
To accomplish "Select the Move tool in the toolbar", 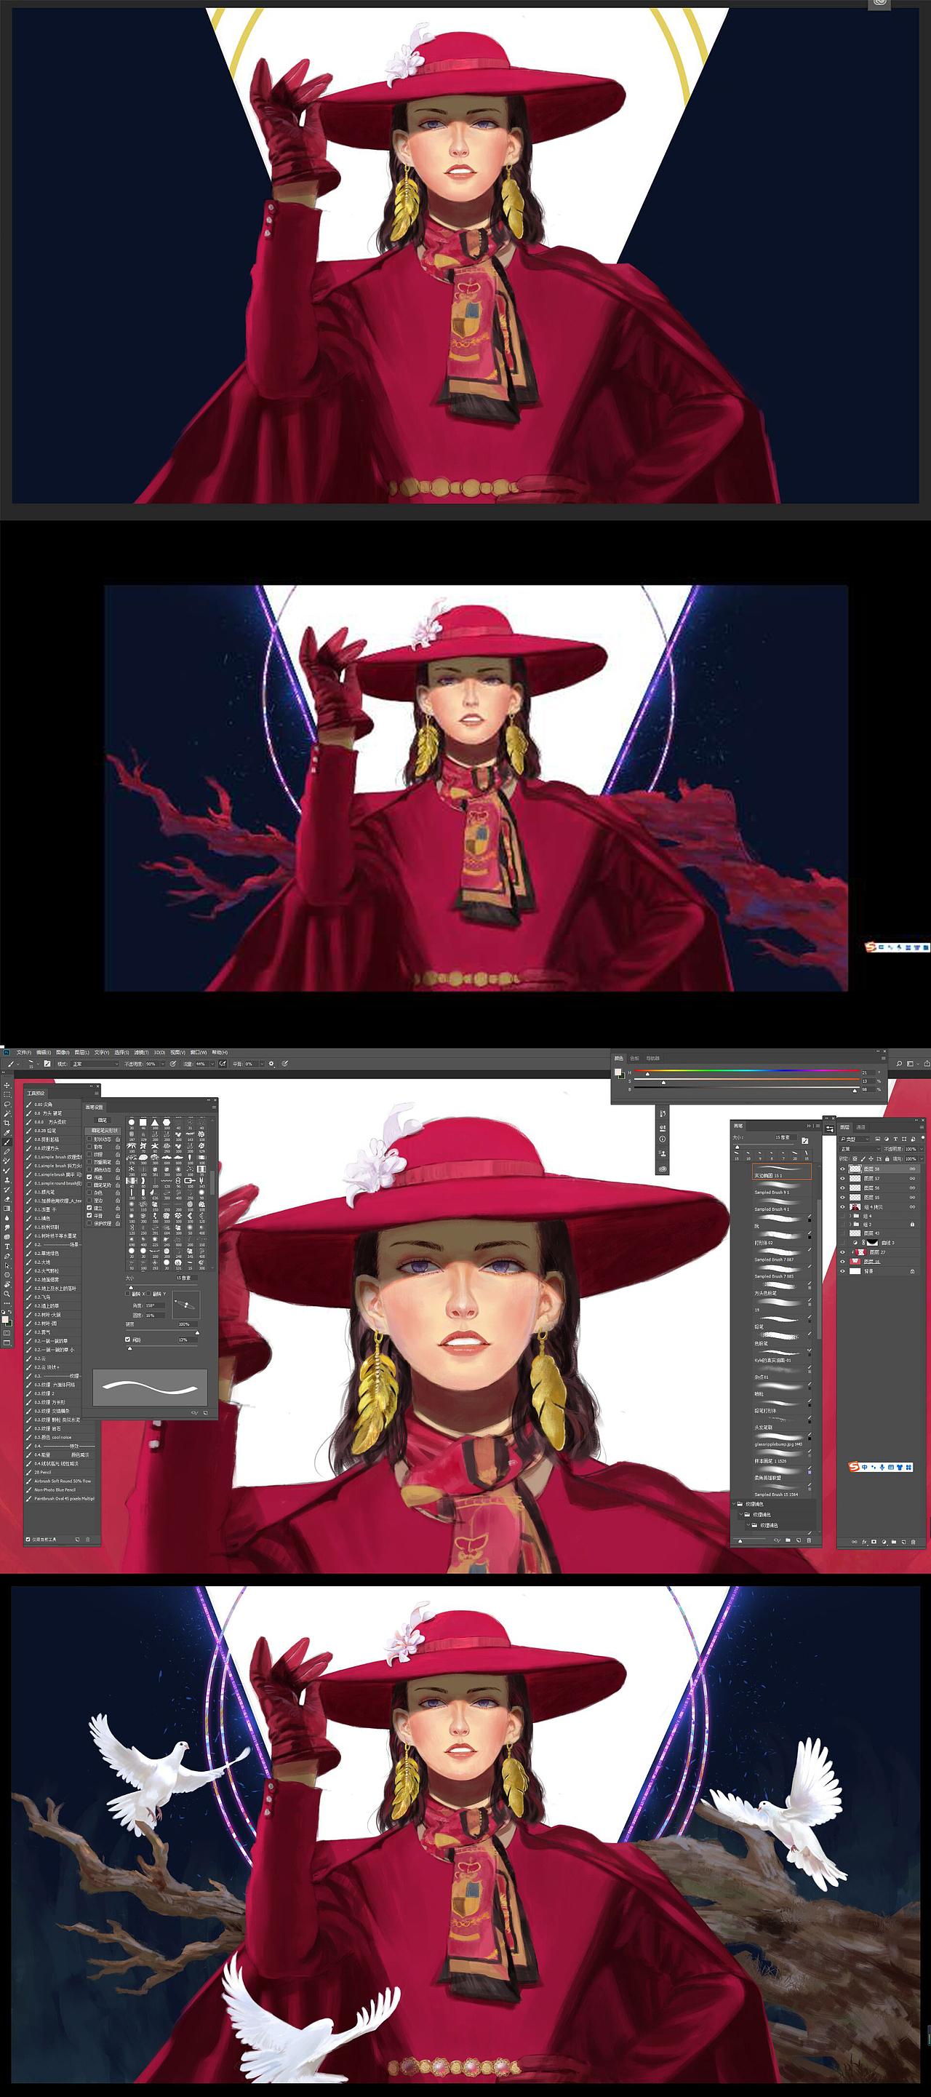I will pyautogui.click(x=7, y=1085).
